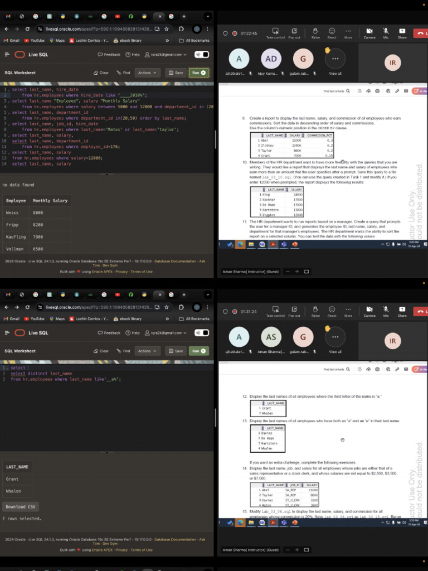Screen dimensions: 428x571
Task: Open Actions dropdown above the no data found worksheet
Action: pos(147,72)
